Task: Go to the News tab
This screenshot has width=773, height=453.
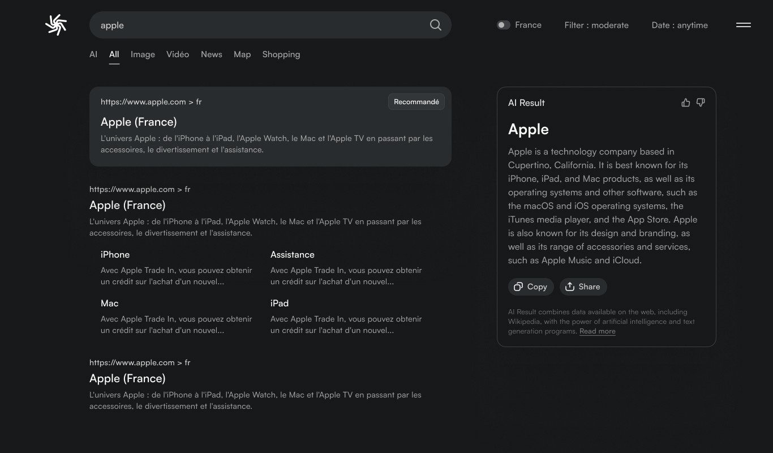Action: [211, 54]
